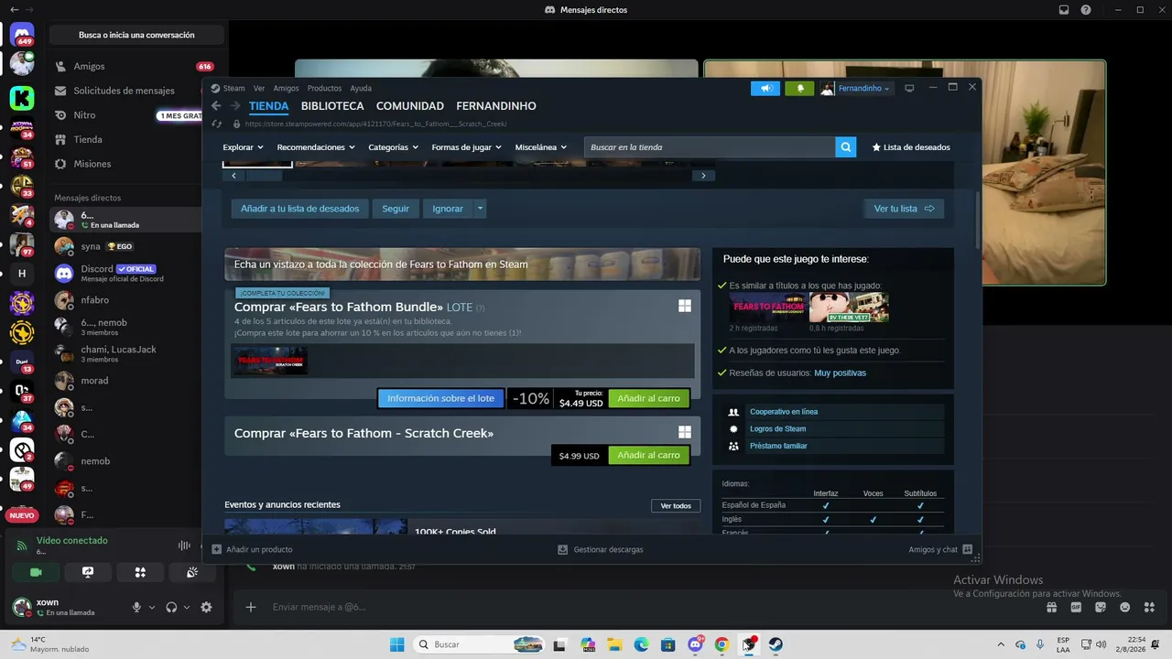Open the sticker picker in Discord

pos(1101,607)
